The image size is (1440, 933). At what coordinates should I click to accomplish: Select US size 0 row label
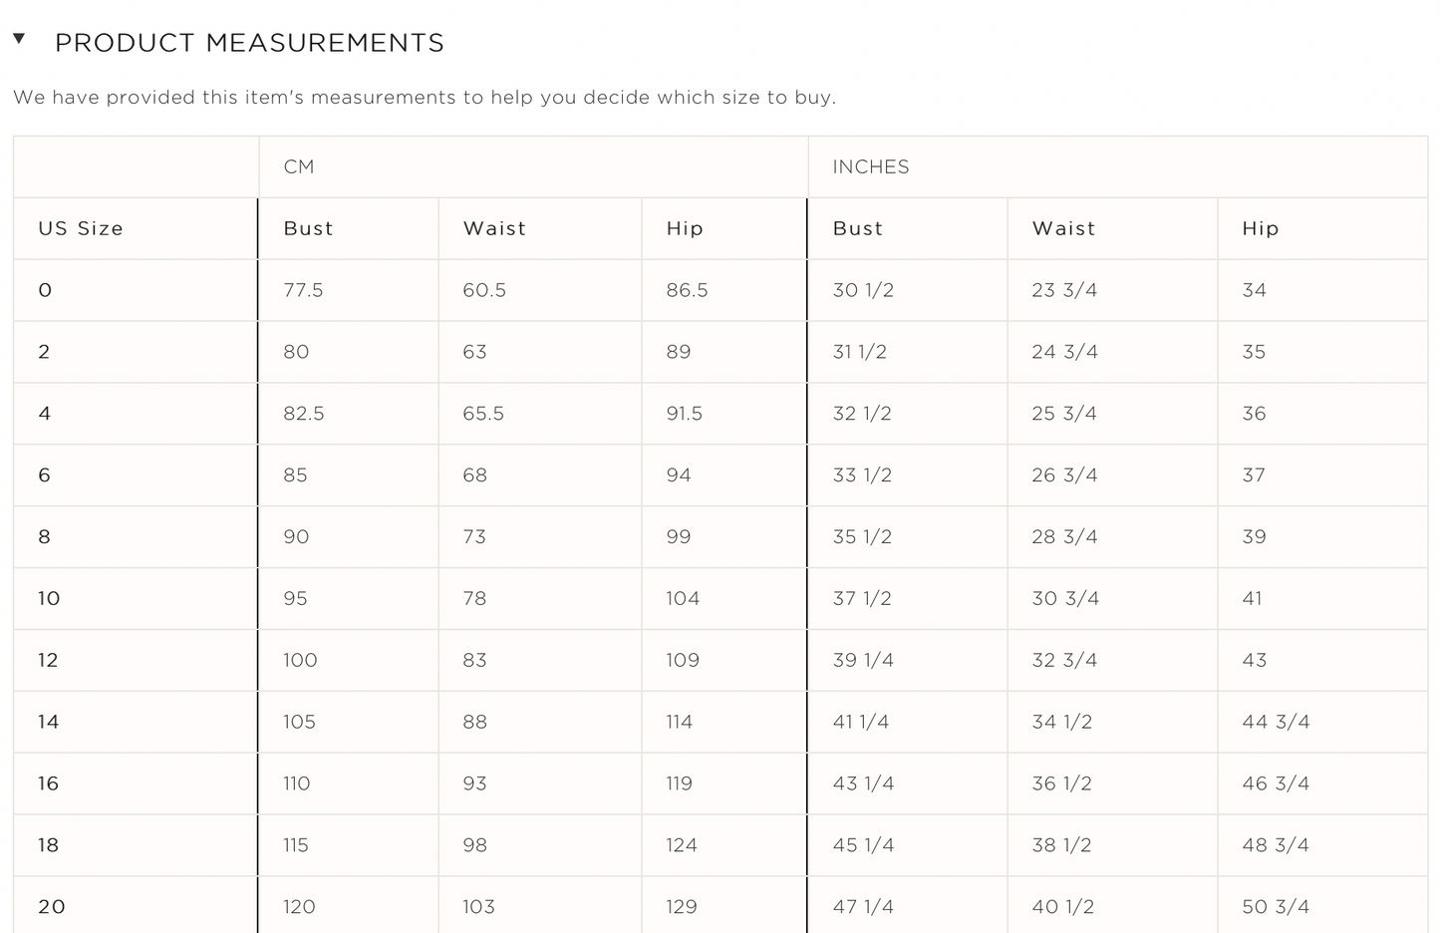coord(45,290)
